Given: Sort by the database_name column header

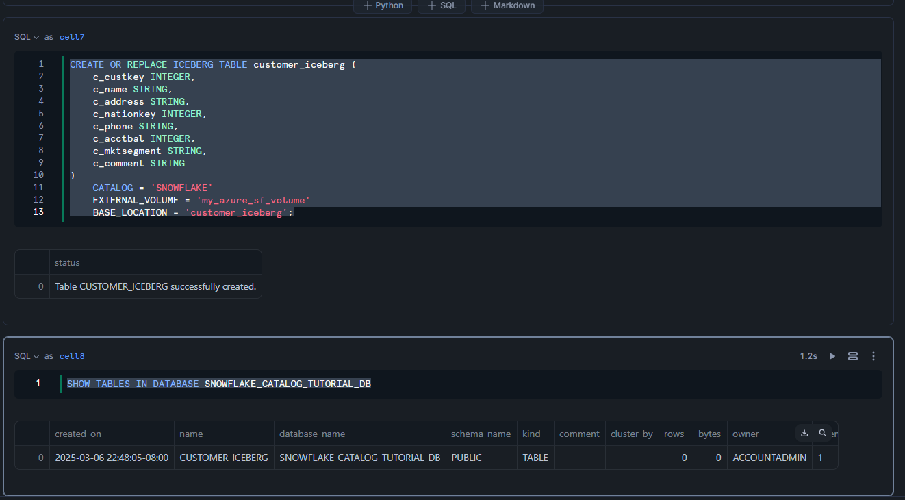Looking at the screenshot, I should tap(359, 434).
